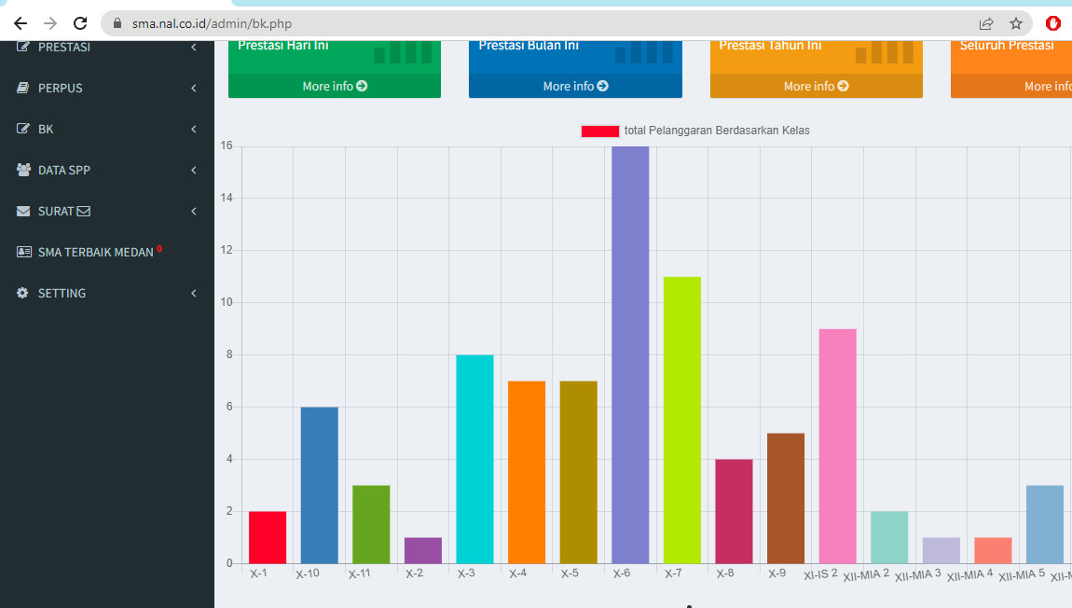Screen dimensions: 1072x608
Task: Click the browser back arrow
Action: click(x=21, y=23)
